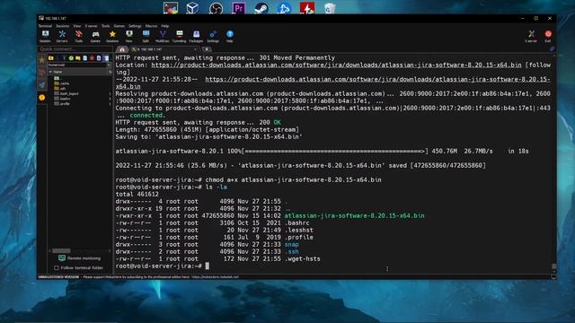Click the SFTP new folder icon
Viewport: 575px width, 323px height.
[78, 57]
